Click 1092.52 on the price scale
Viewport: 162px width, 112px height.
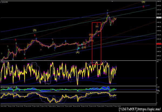tap(159, 60)
